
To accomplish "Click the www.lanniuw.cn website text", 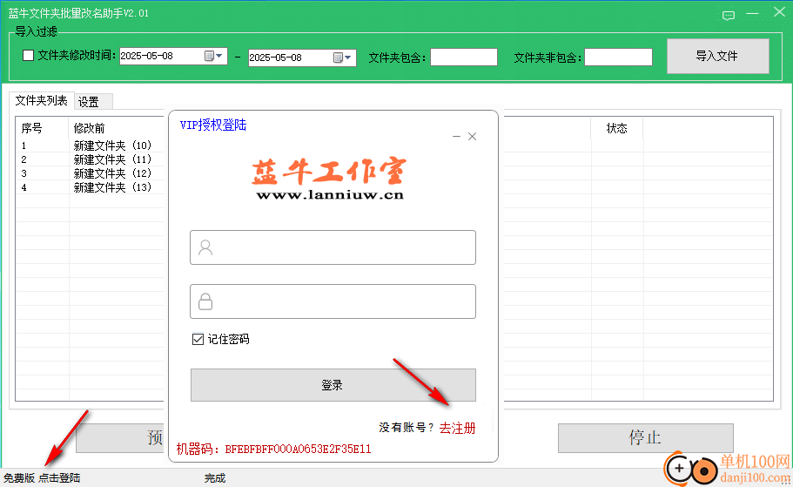I will (x=330, y=195).
